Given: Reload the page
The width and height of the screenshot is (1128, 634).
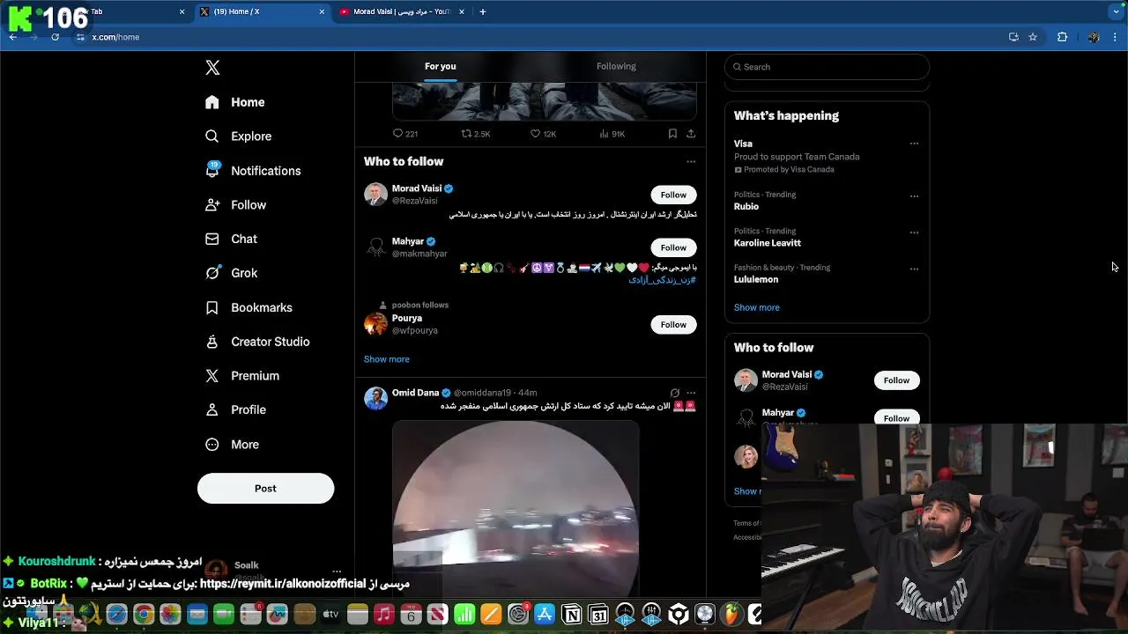Looking at the screenshot, I should (55, 37).
